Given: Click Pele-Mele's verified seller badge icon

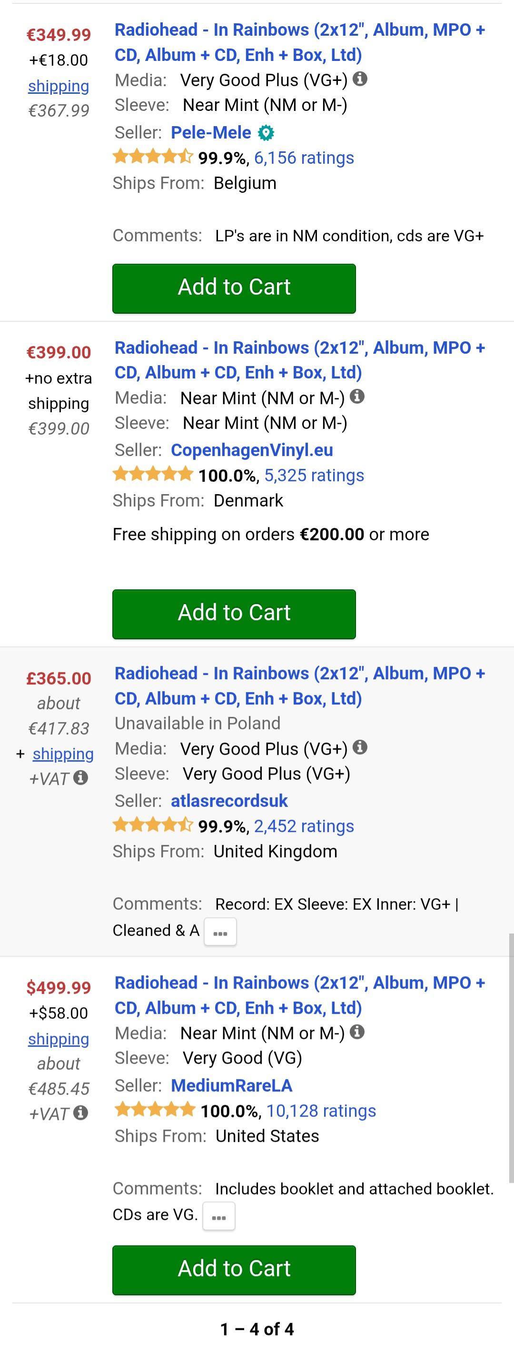Looking at the screenshot, I should point(266,133).
